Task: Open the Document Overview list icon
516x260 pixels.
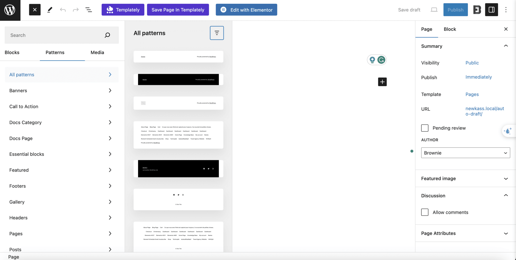Action: pyautogui.click(x=89, y=10)
